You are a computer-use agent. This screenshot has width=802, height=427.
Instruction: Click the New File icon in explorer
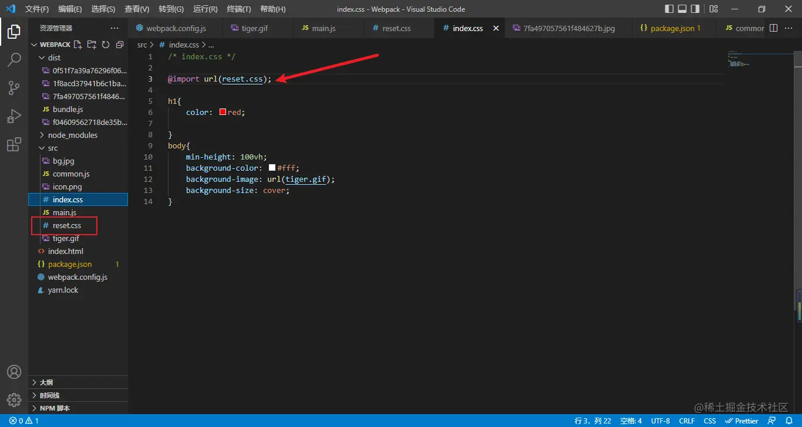pyautogui.click(x=77, y=45)
